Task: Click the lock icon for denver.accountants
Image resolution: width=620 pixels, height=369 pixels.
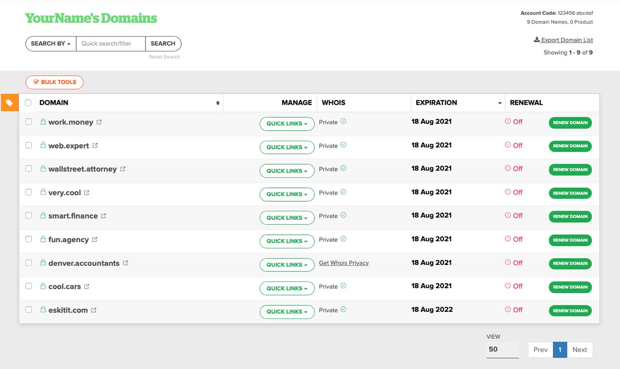Action: point(43,262)
